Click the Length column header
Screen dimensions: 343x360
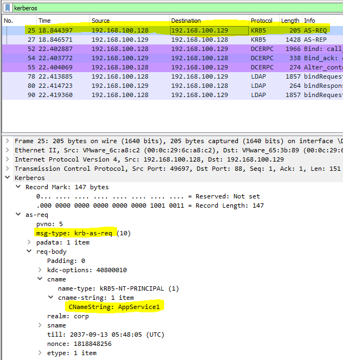[290, 21]
